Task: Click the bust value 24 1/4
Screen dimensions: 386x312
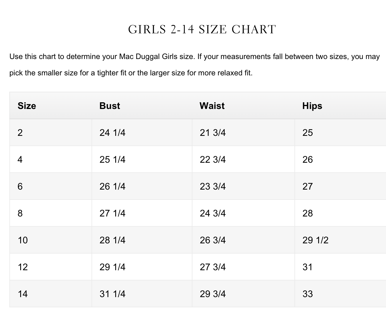Action: (112, 133)
